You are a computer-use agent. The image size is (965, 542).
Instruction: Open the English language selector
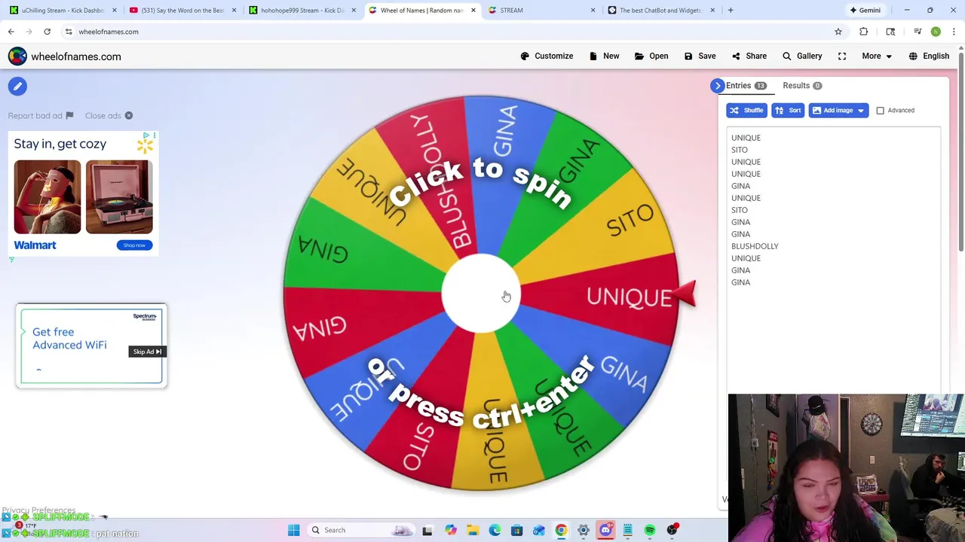(x=929, y=56)
